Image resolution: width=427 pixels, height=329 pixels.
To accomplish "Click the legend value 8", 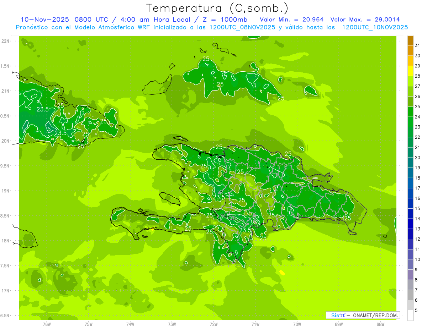I will click(416, 280).
